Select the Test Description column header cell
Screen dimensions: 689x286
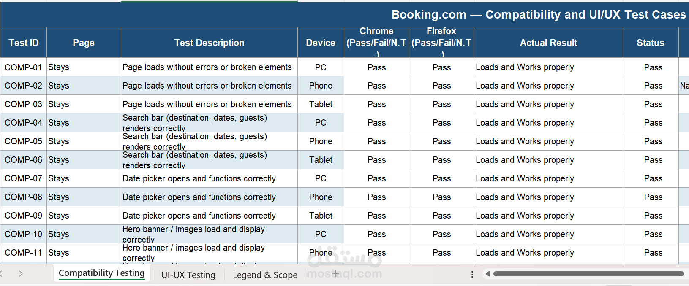click(209, 43)
